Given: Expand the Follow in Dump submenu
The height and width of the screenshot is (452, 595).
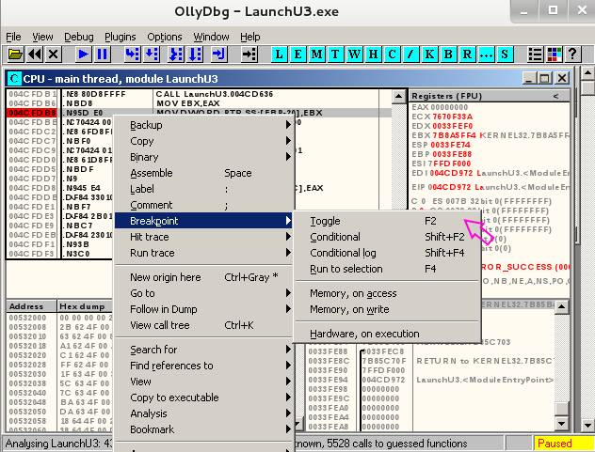Looking at the screenshot, I should [x=204, y=309].
